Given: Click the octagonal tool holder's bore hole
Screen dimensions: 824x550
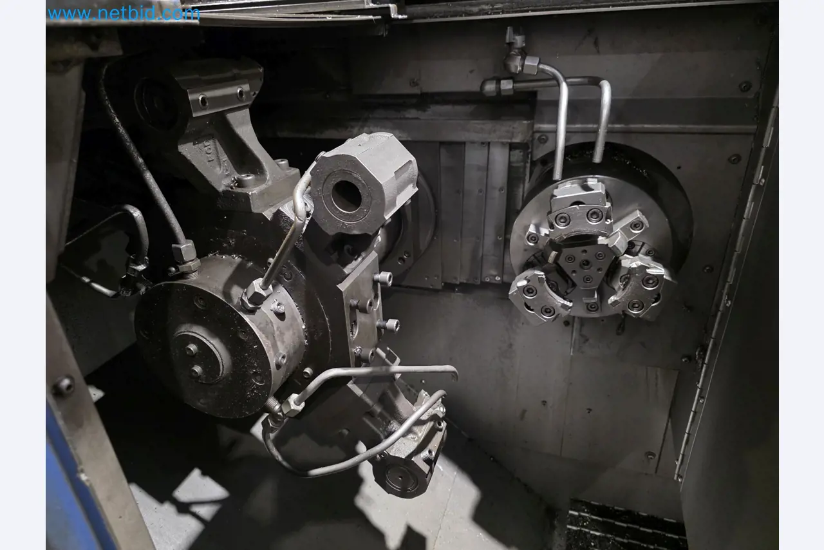Looking at the screenshot, I should [x=347, y=196].
